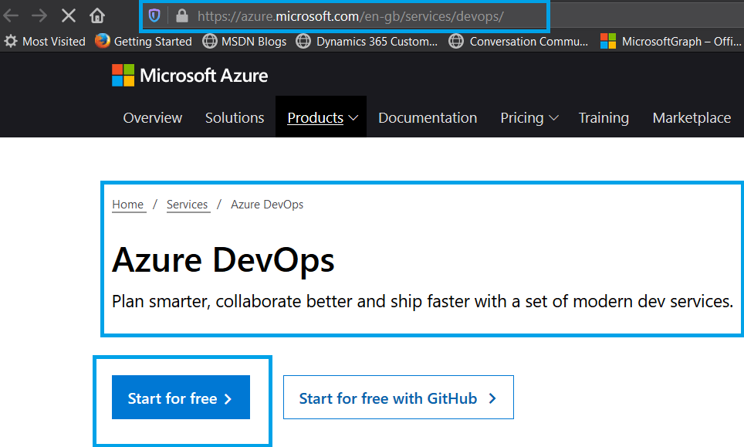The width and height of the screenshot is (744, 447).
Task: Click the padlock secure connection icon
Action: (x=180, y=15)
